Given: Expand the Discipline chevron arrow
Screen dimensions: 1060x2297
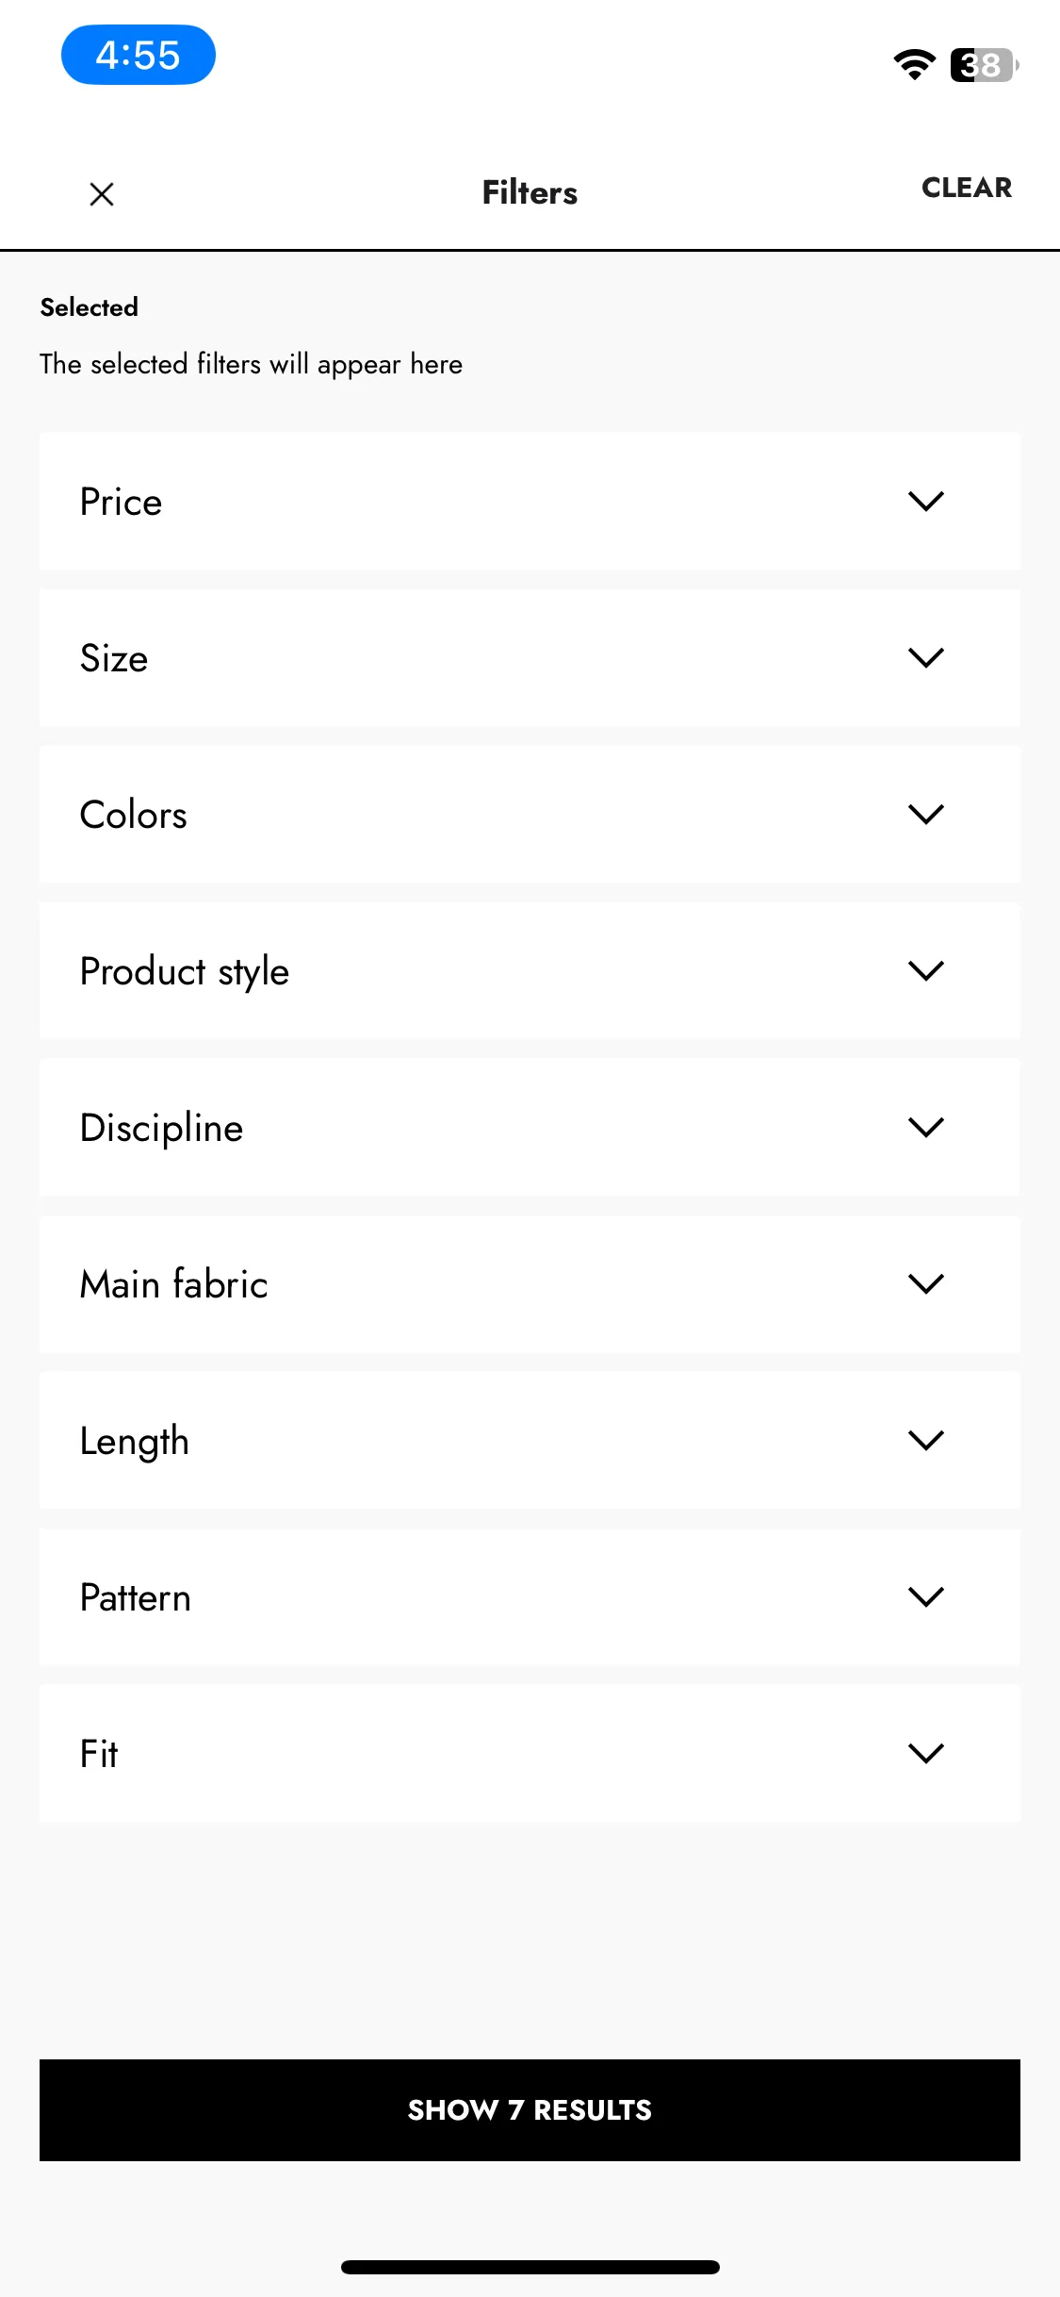Looking at the screenshot, I should click(926, 1127).
